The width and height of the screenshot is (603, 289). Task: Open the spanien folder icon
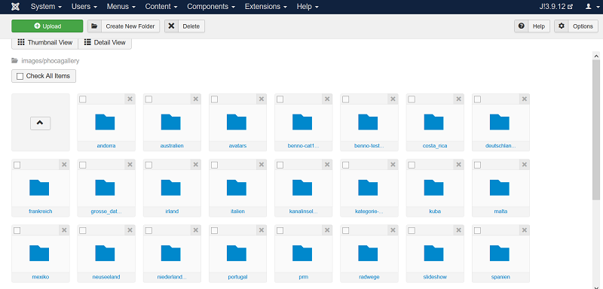(500, 254)
